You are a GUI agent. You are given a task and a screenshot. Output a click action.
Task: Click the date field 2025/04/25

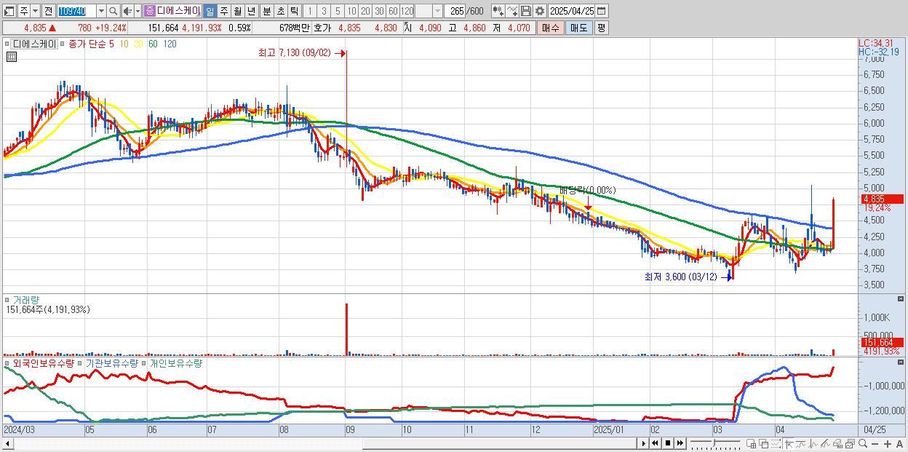pyautogui.click(x=572, y=11)
